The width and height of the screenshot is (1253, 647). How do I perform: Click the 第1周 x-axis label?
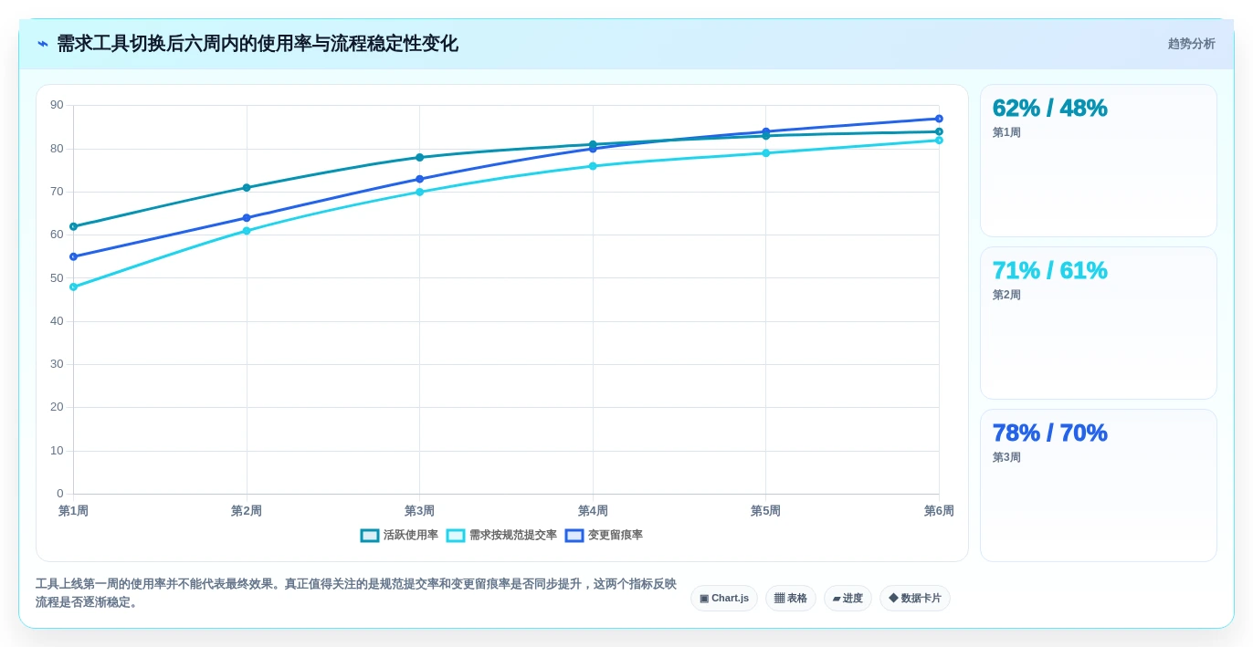click(x=73, y=511)
